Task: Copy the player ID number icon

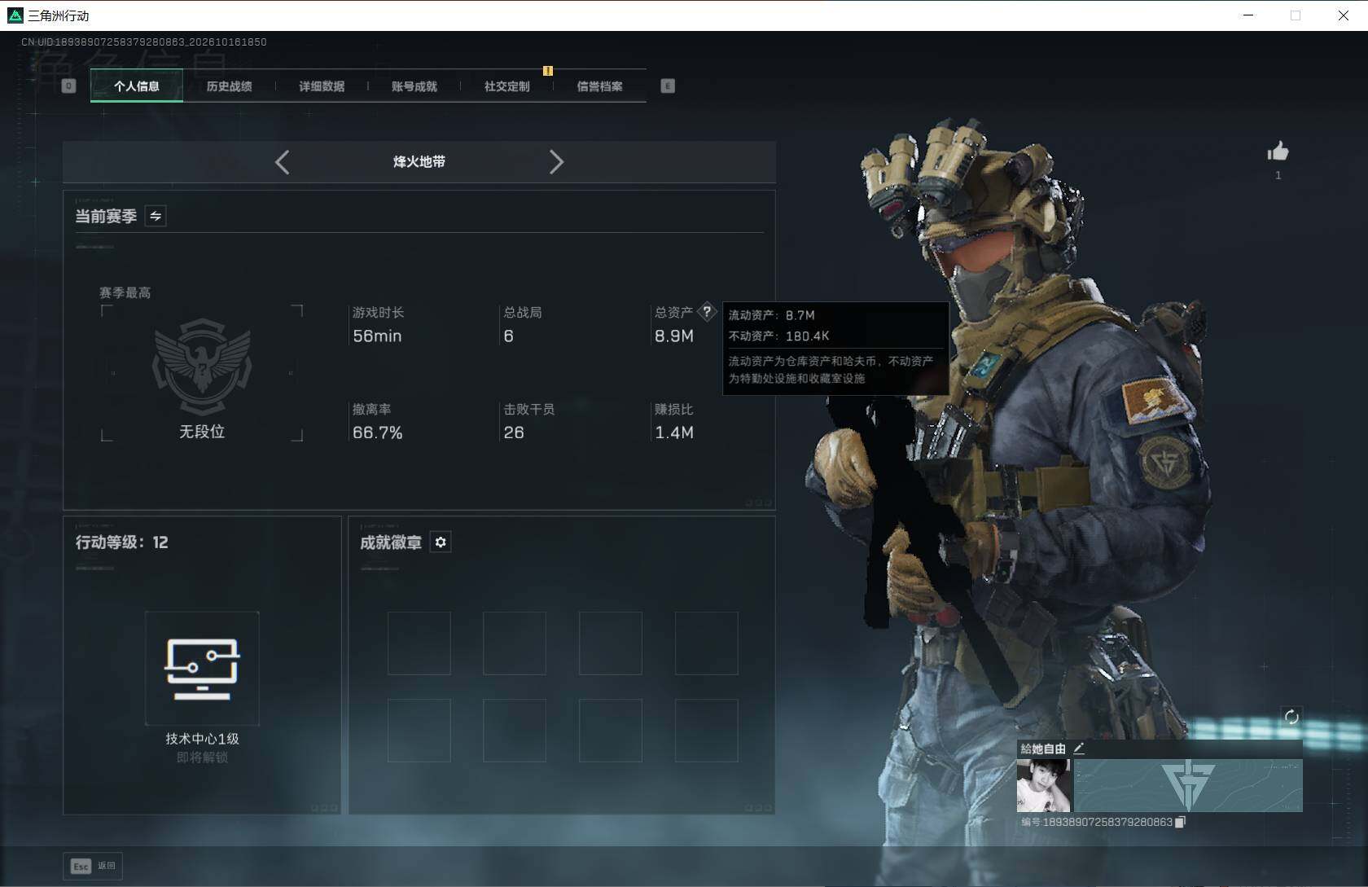Action: (x=1181, y=822)
